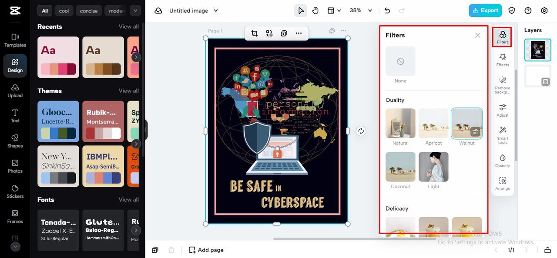Image resolution: width=557 pixels, height=258 pixels.
Task: Click Add page
Action: coord(206,250)
